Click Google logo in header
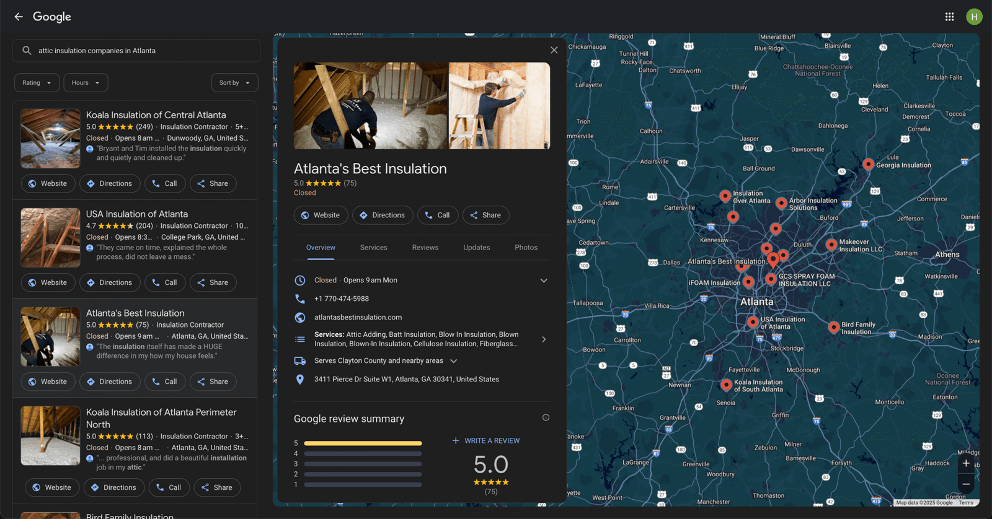992x519 pixels. pyautogui.click(x=52, y=17)
